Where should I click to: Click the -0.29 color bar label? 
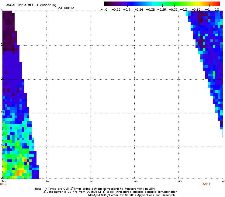click(x=139, y=10)
